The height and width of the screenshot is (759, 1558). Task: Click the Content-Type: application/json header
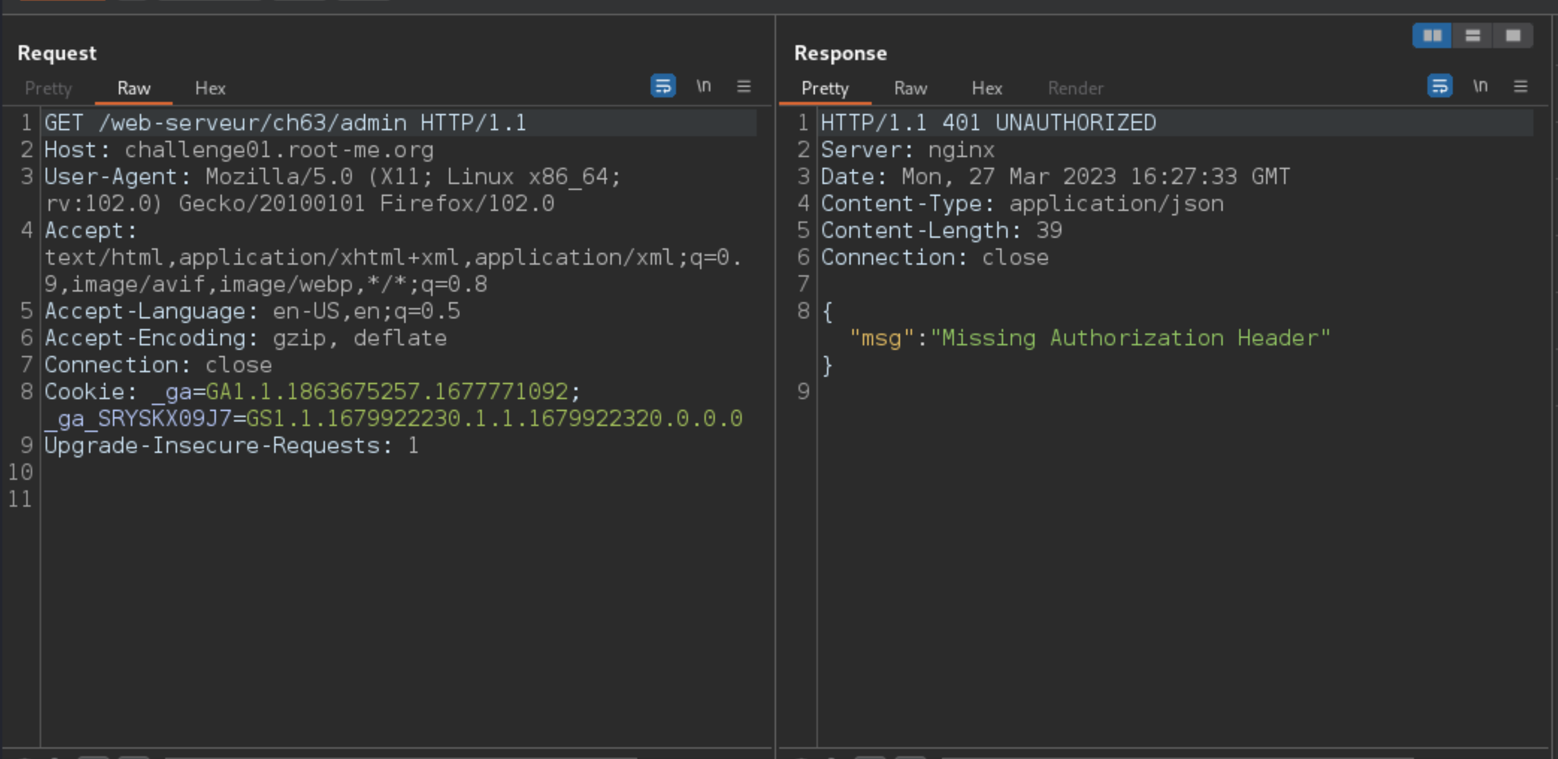coord(1022,203)
